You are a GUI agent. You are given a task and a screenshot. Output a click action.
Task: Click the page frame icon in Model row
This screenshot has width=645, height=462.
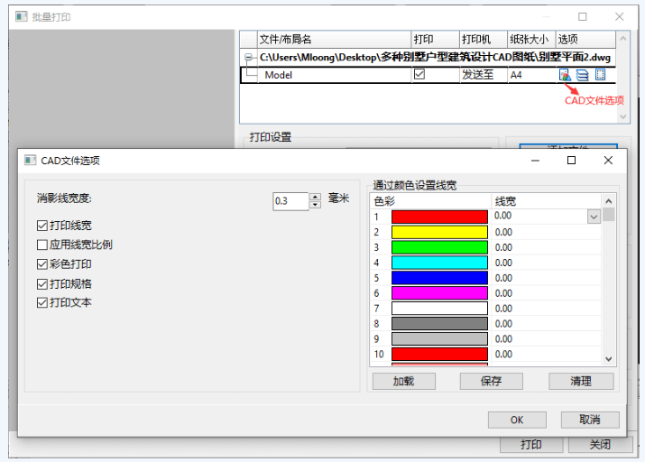(601, 75)
